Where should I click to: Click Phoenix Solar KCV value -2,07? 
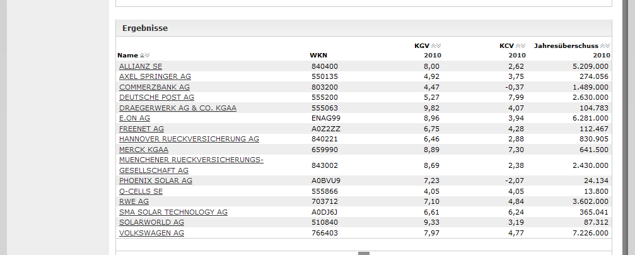515,181
